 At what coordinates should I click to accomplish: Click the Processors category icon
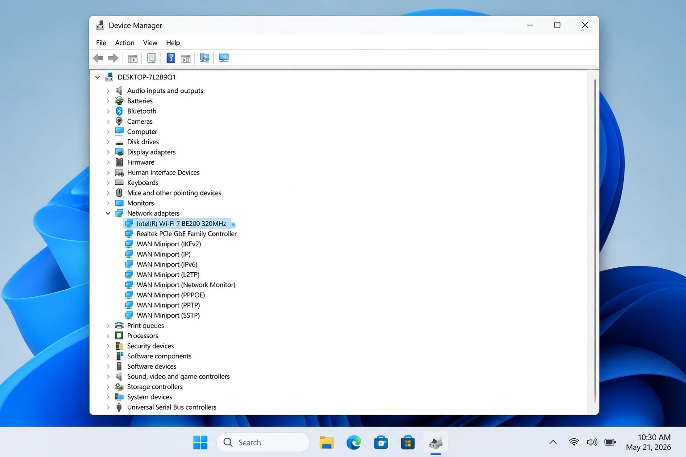coord(119,336)
